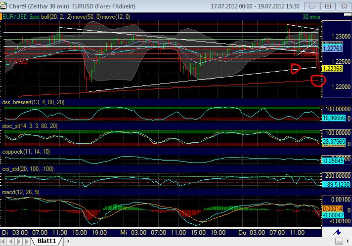
Task: Click the horizontal scrollbar left arrow
Action: coord(68,242)
